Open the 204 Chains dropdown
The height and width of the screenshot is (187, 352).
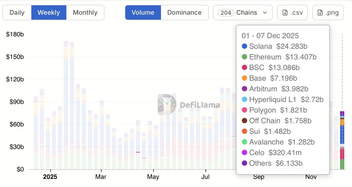[243, 13]
